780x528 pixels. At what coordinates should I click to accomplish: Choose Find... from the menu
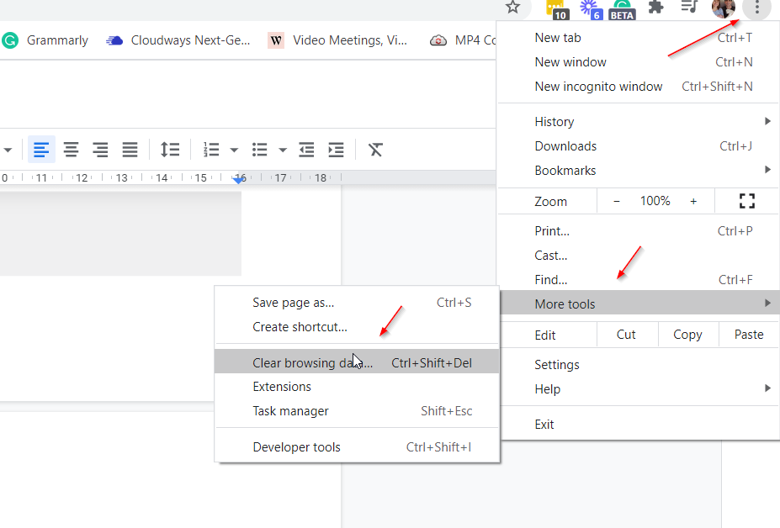[x=639, y=280]
